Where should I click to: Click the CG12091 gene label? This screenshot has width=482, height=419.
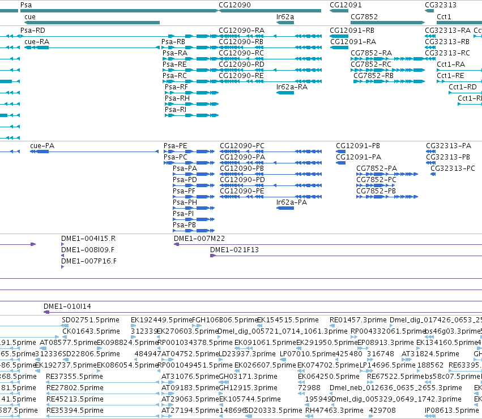pos(345,5)
